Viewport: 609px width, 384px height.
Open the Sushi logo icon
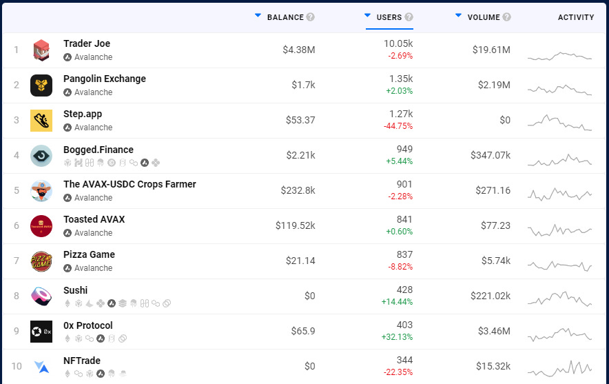(x=41, y=296)
